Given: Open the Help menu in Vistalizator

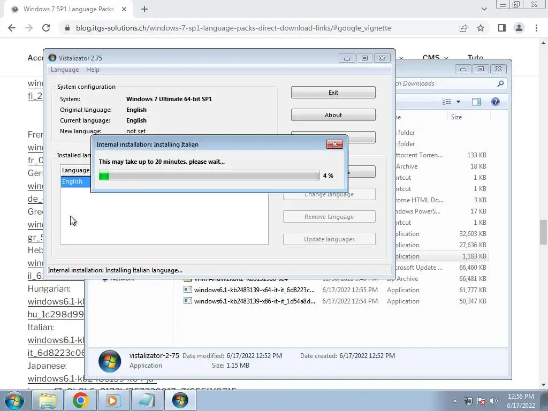Looking at the screenshot, I should [x=93, y=70].
